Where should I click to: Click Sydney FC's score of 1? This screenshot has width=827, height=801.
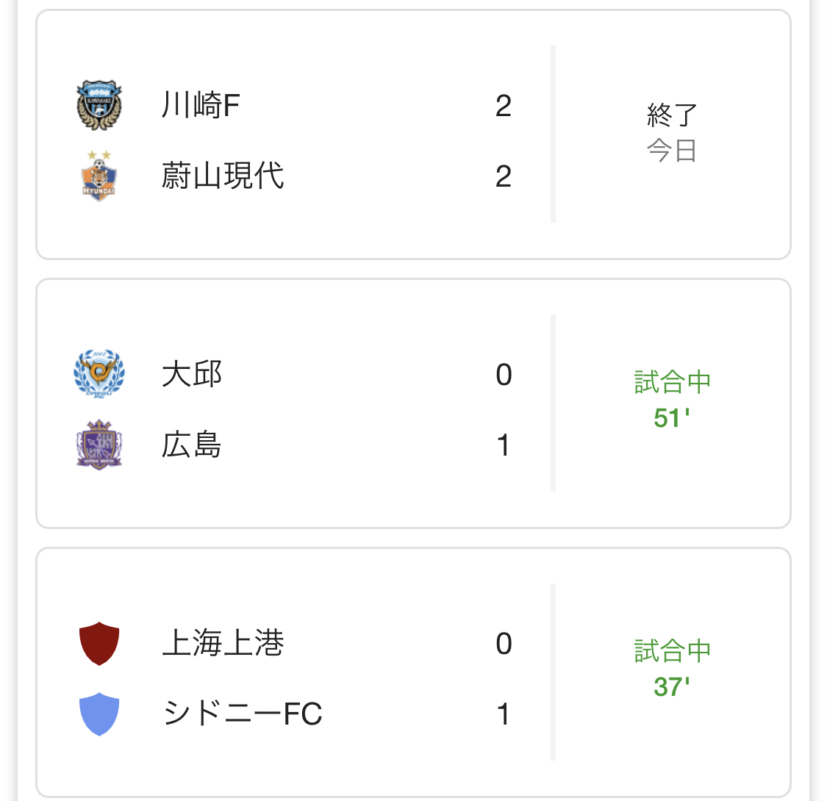504,714
